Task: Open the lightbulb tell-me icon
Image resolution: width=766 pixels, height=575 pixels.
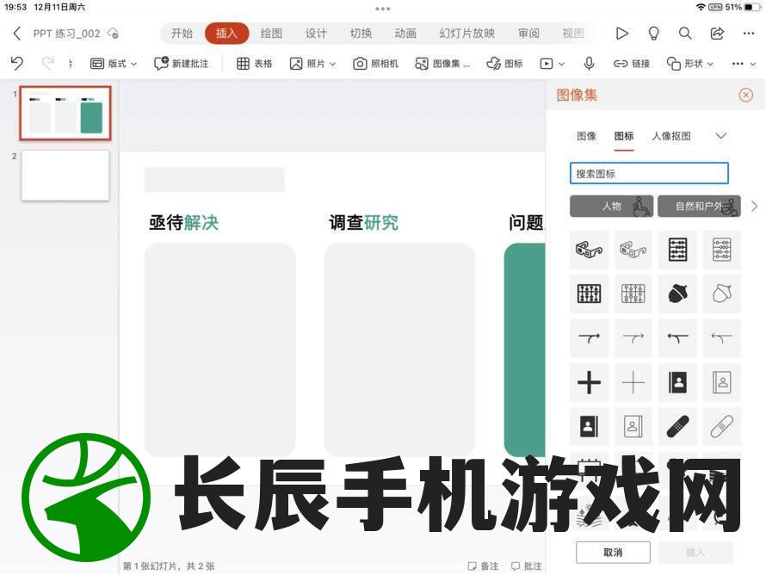Action: (653, 34)
